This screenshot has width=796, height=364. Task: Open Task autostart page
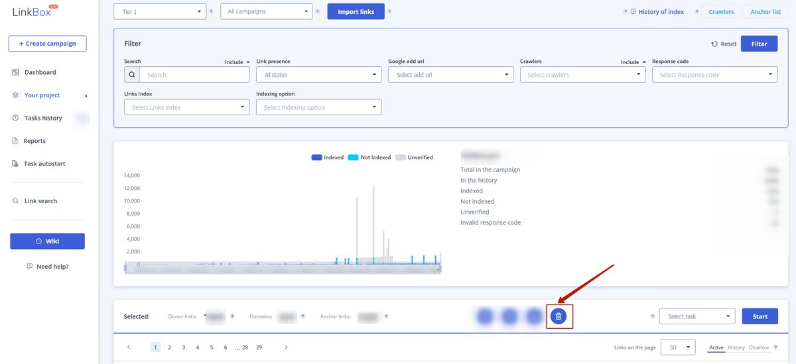click(x=44, y=163)
